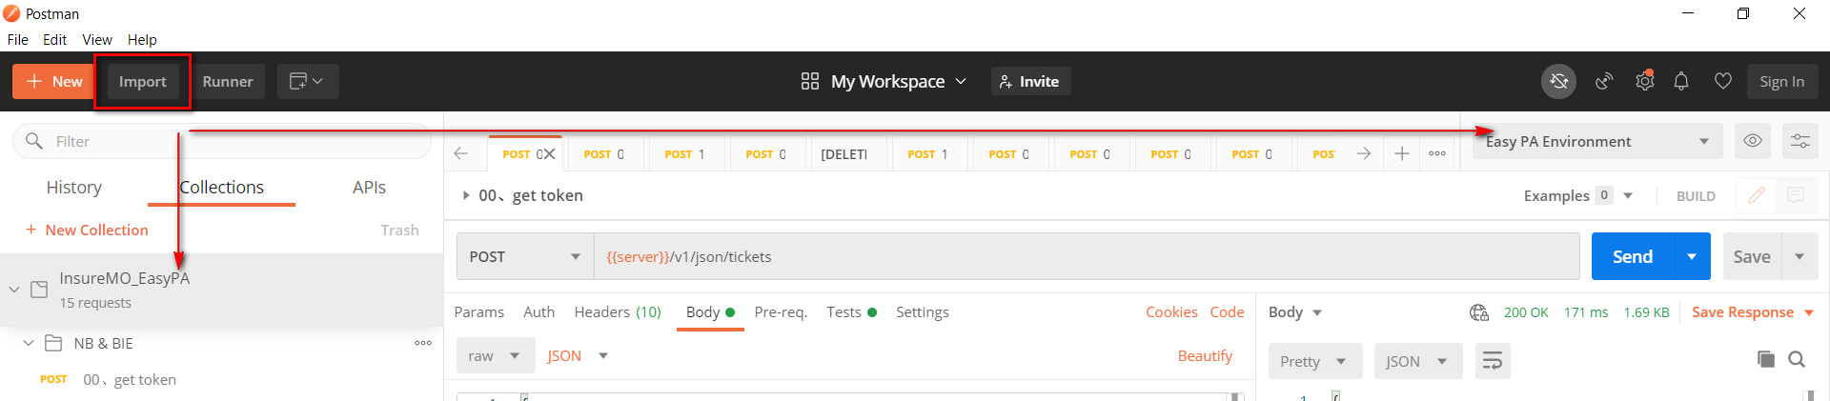The height and width of the screenshot is (401, 1830).
Task: Click environment quick look eye icon
Action: pos(1752,141)
